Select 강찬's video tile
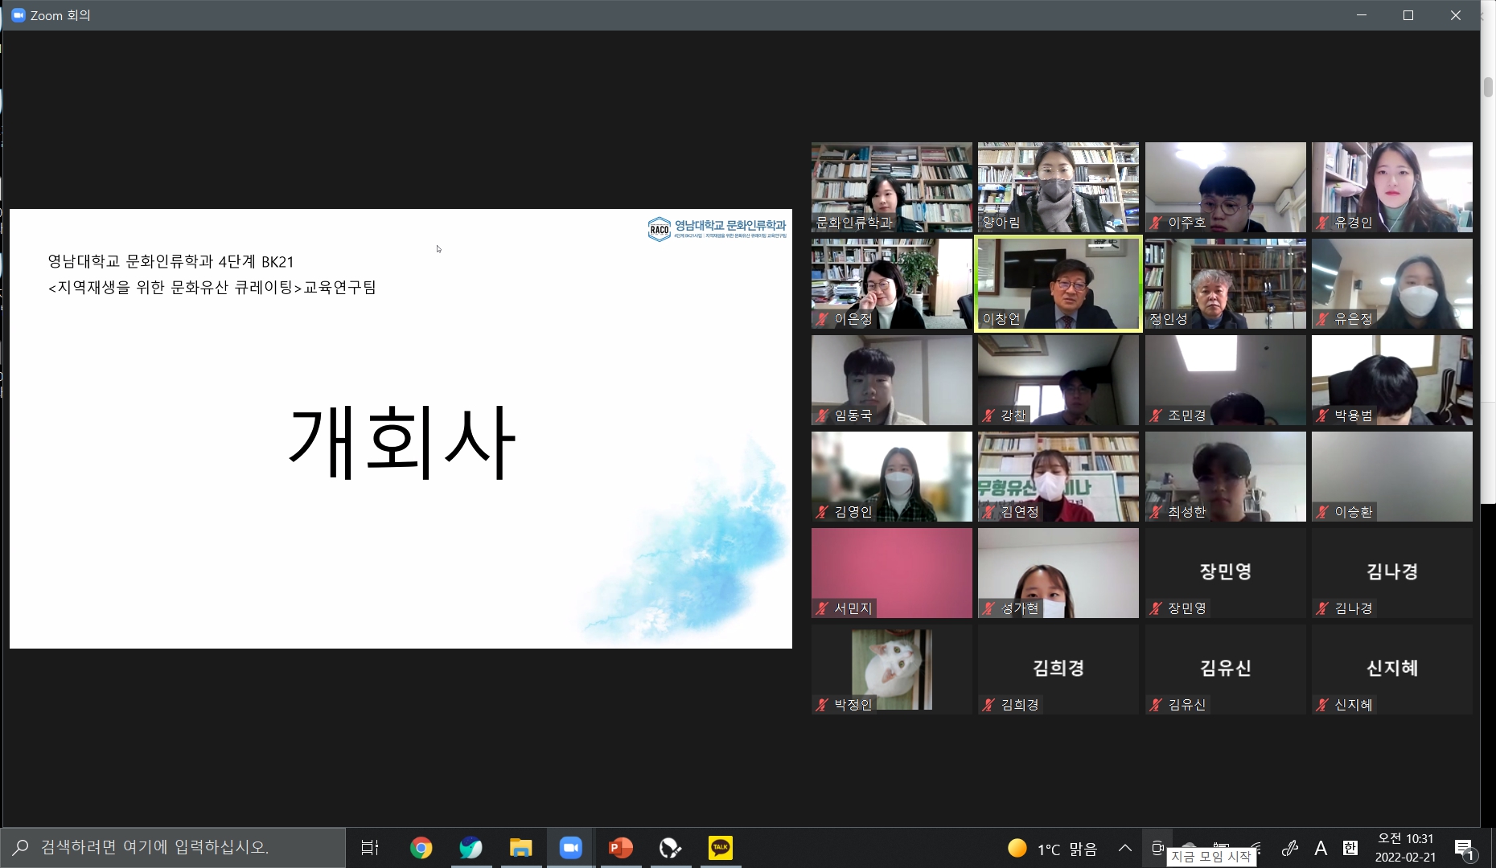 pos(1058,380)
